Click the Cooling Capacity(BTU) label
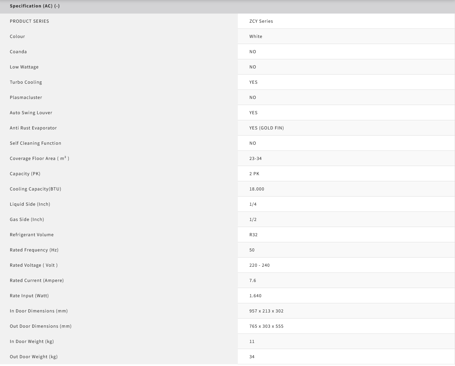The image size is (455, 366). tap(36, 189)
